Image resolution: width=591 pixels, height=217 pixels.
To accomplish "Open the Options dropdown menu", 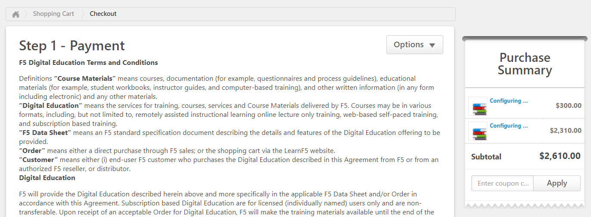I will (x=415, y=45).
